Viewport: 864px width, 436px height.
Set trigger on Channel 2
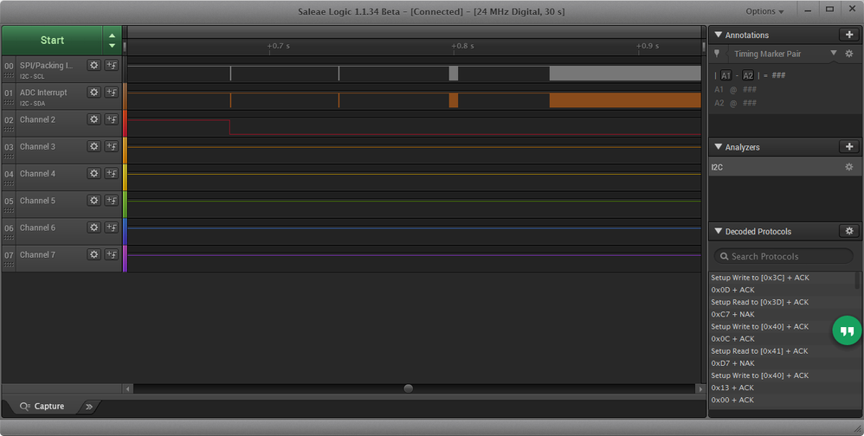[x=112, y=119]
